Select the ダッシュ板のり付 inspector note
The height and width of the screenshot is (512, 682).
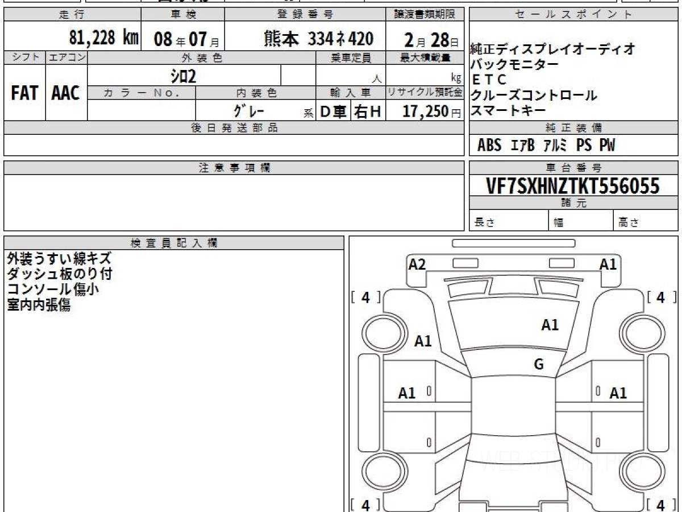click(x=60, y=274)
